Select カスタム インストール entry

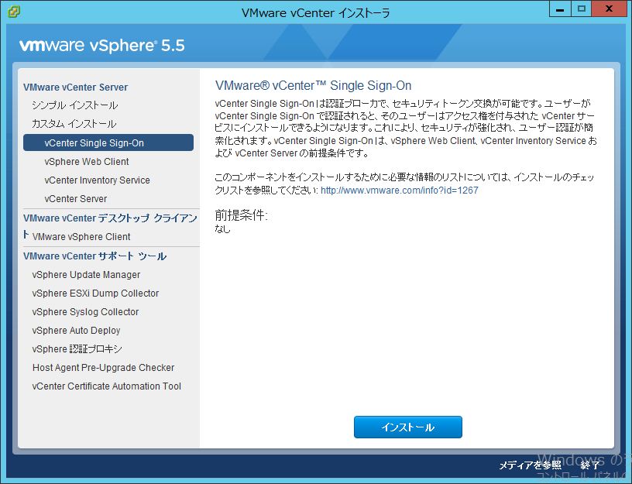(74, 124)
